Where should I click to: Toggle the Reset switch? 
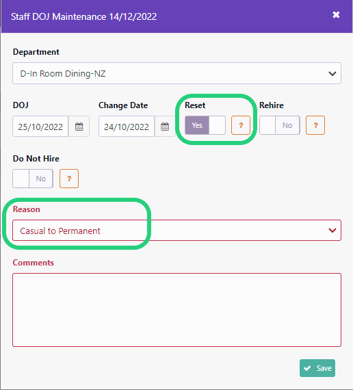[205, 125]
